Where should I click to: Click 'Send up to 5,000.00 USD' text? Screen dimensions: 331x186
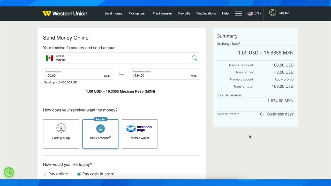[61, 82]
